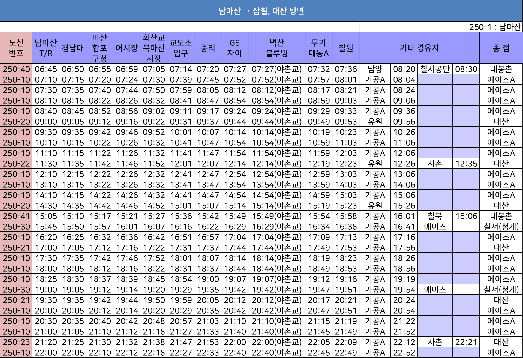This screenshot has height=358, width=523.
Task: Select the '12:26' time cell
Action: tap(404, 164)
